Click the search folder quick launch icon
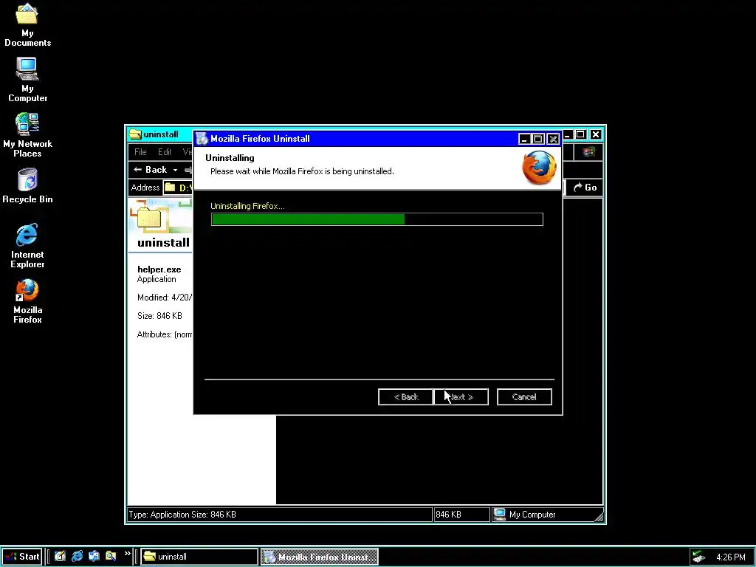 [x=111, y=557]
